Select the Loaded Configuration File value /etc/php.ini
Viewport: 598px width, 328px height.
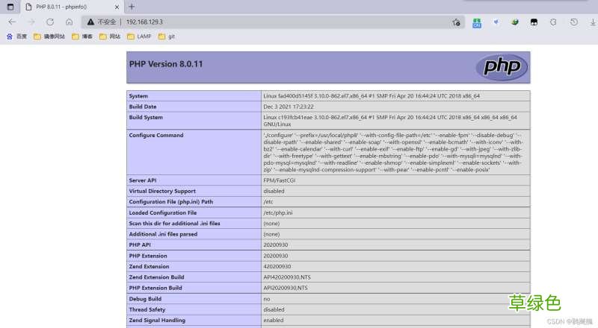click(277, 212)
